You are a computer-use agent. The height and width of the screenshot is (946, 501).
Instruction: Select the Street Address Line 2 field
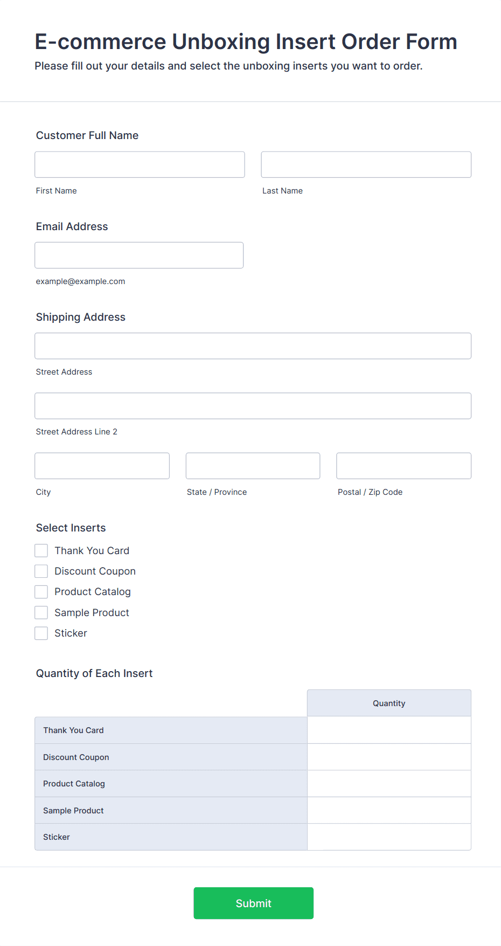(x=253, y=406)
